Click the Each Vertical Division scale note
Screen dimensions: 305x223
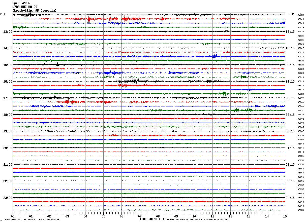tap(32, 219)
